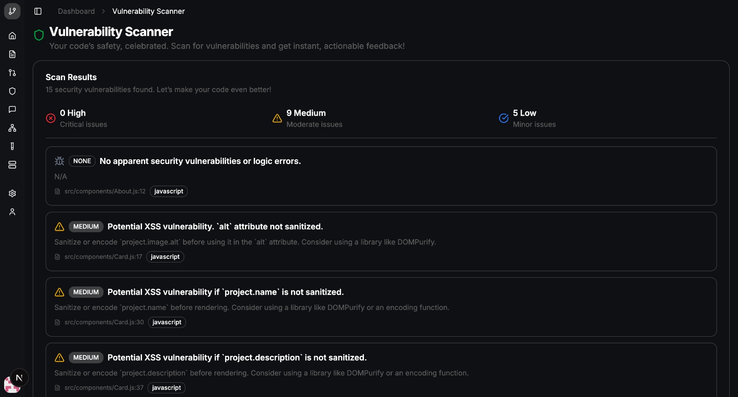The image size is (738, 397).
Task: Select the Vulnerability Scanner breadcrumb item
Action: pyautogui.click(x=149, y=11)
